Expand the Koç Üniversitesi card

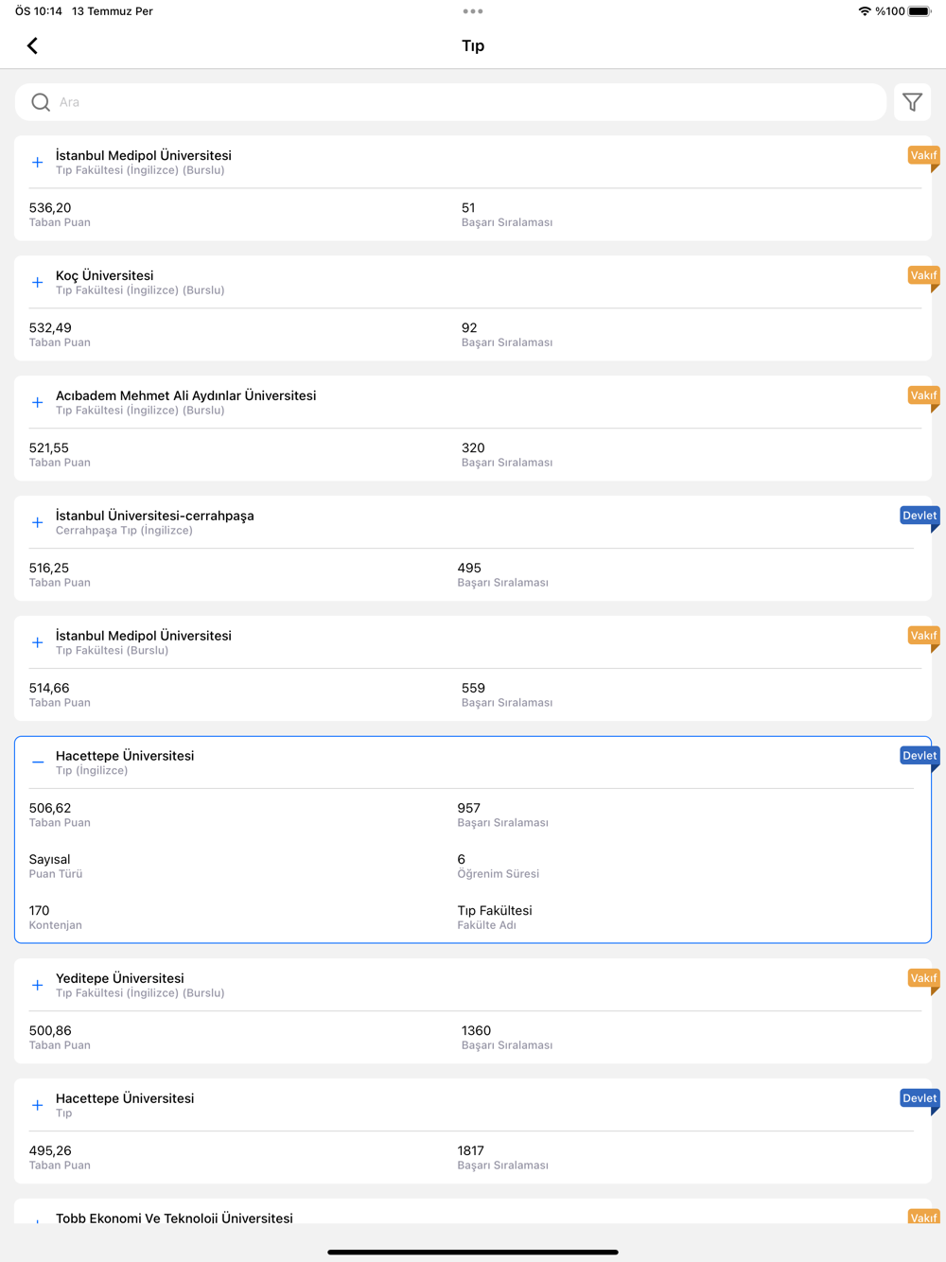(38, 283)
